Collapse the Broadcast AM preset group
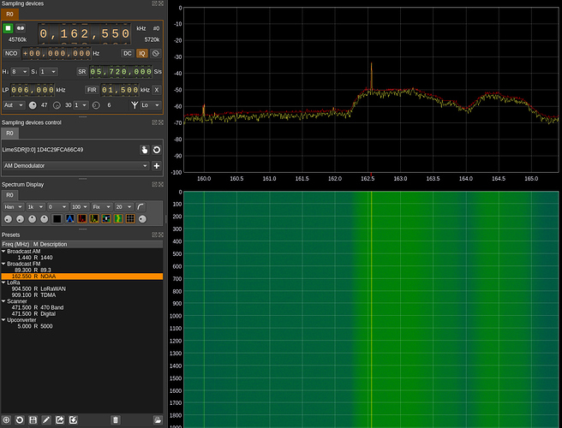 pyautogui.click(x=3, y=252)
